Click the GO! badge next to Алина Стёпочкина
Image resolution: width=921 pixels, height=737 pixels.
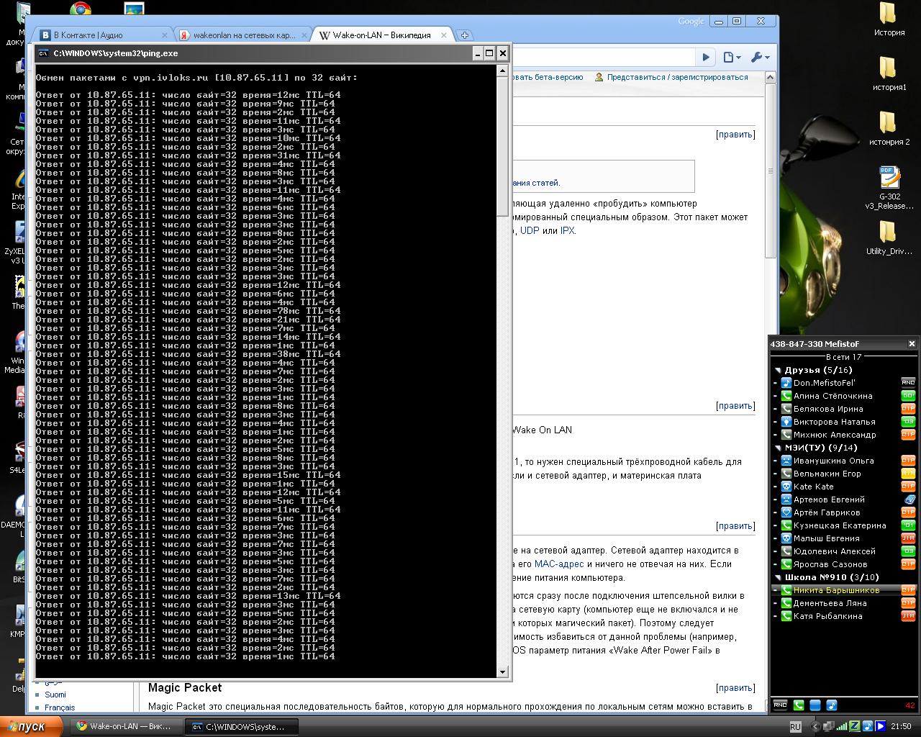[x=908, y=395]
